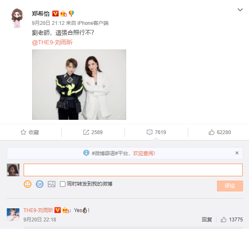Attach an image to the comment
This screenshot has width=249, height=229.
[x=51, y=184]
